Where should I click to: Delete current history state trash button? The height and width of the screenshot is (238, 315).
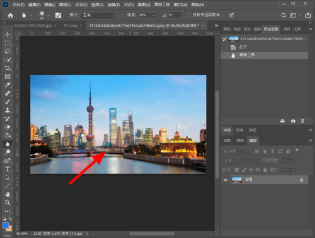click(x=302, y=121)
